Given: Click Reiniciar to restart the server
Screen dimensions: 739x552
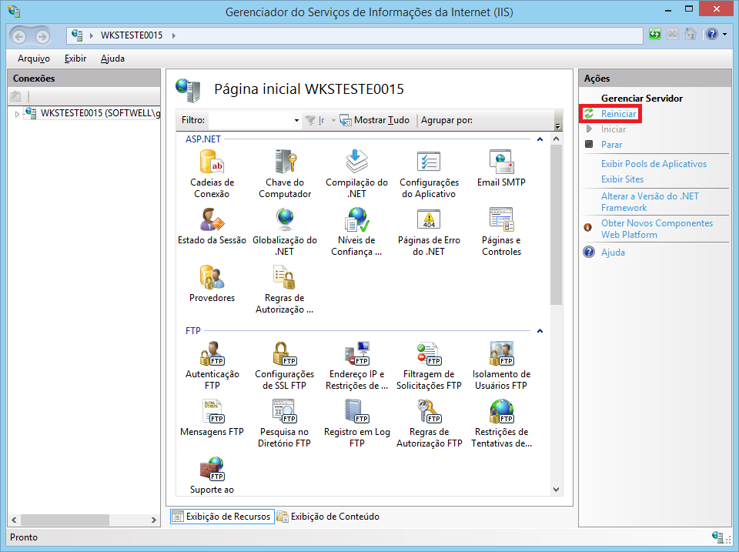Looking at the screenshot, I should pyautogui.click(x=618, y=114).
